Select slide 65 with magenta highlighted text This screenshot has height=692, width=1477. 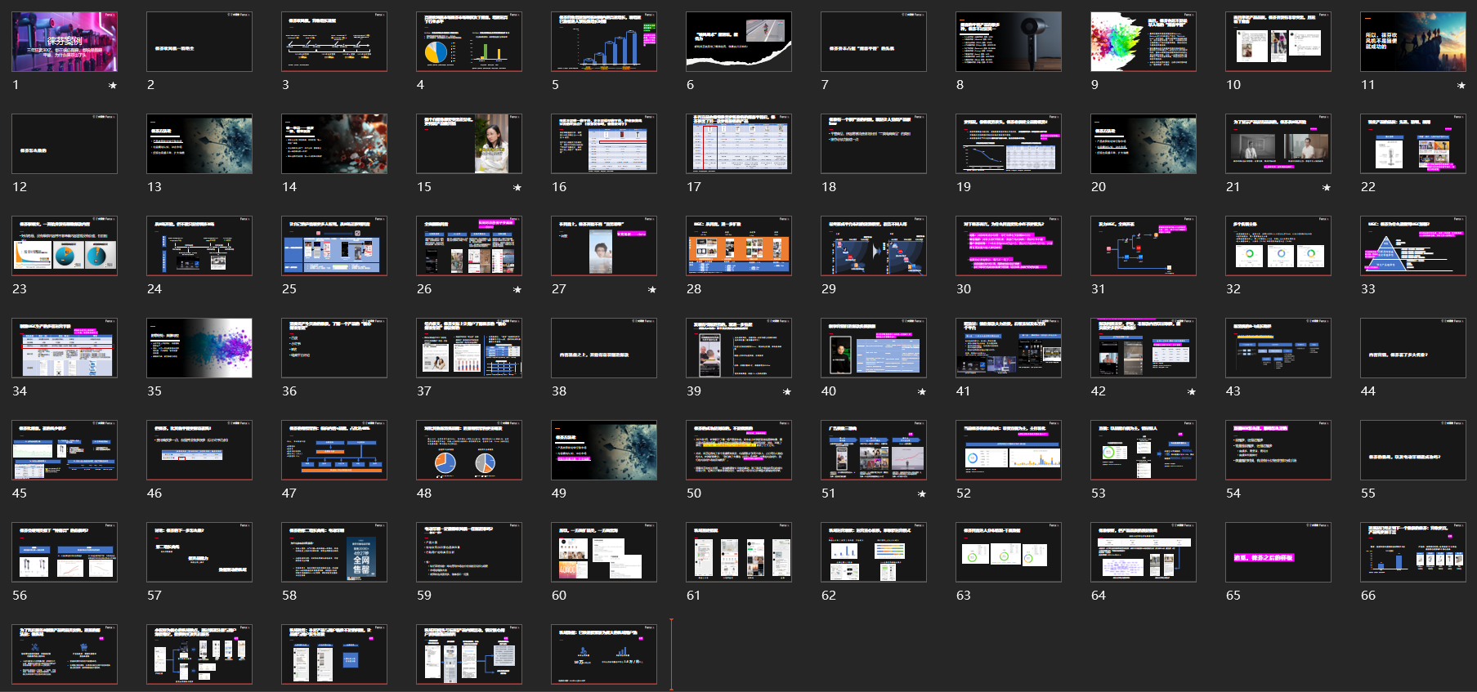[1278, 552]
